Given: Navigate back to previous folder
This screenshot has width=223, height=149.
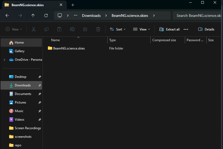Looking at the screenshot, I should point(7,16).
